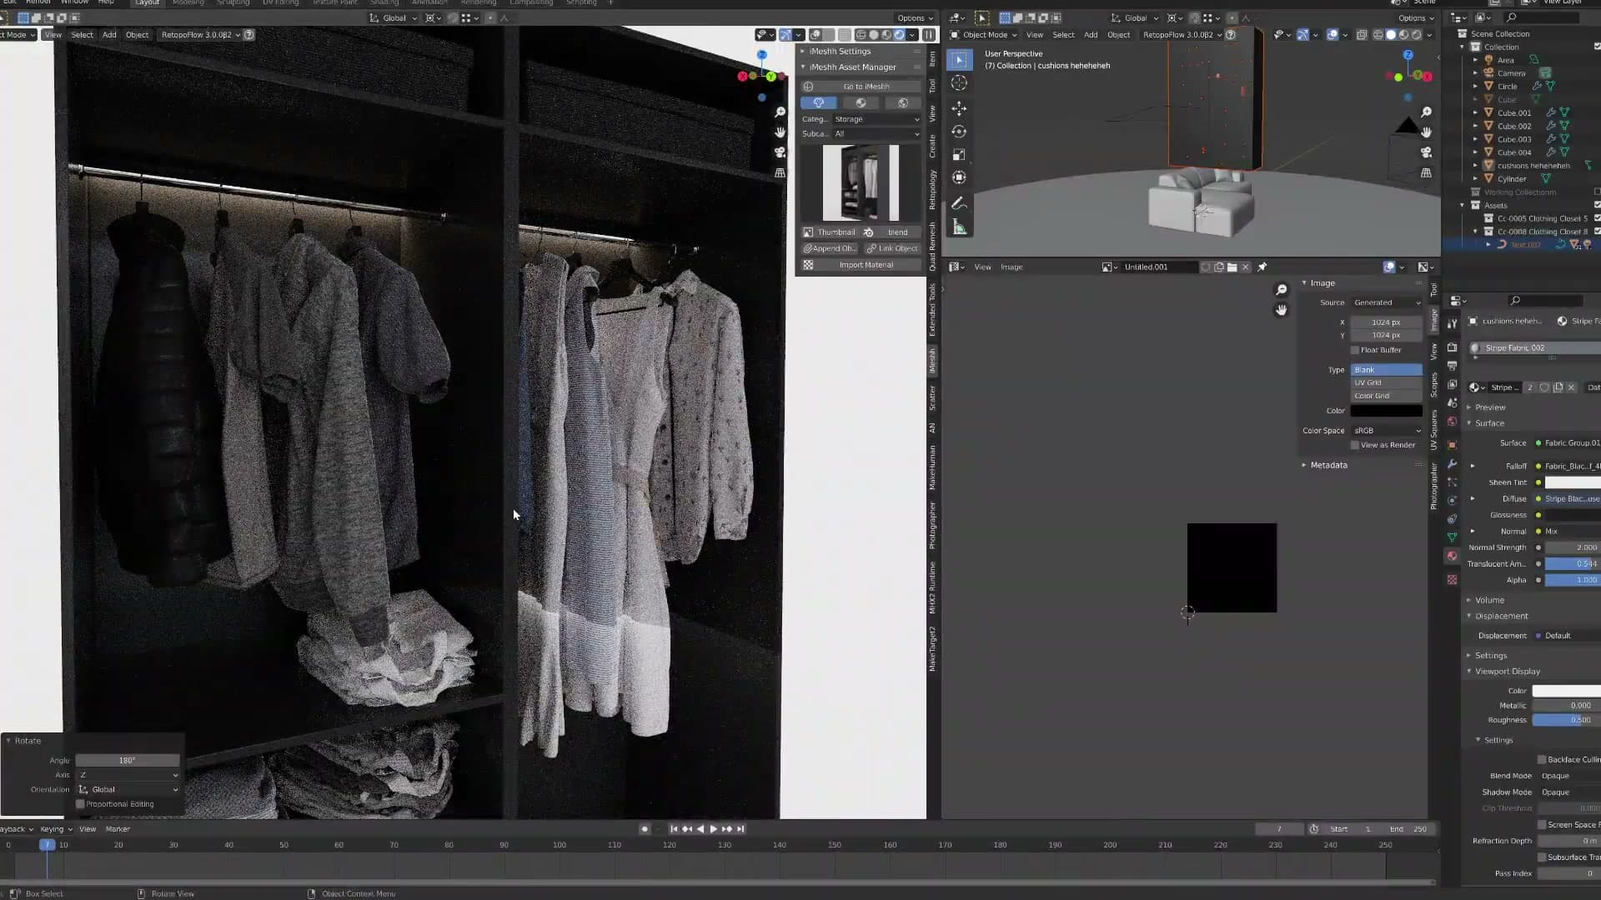The height and width of the screenshot is (900, 1601).
Task: Activate the Move tool in right viewport
Action: 959,108
